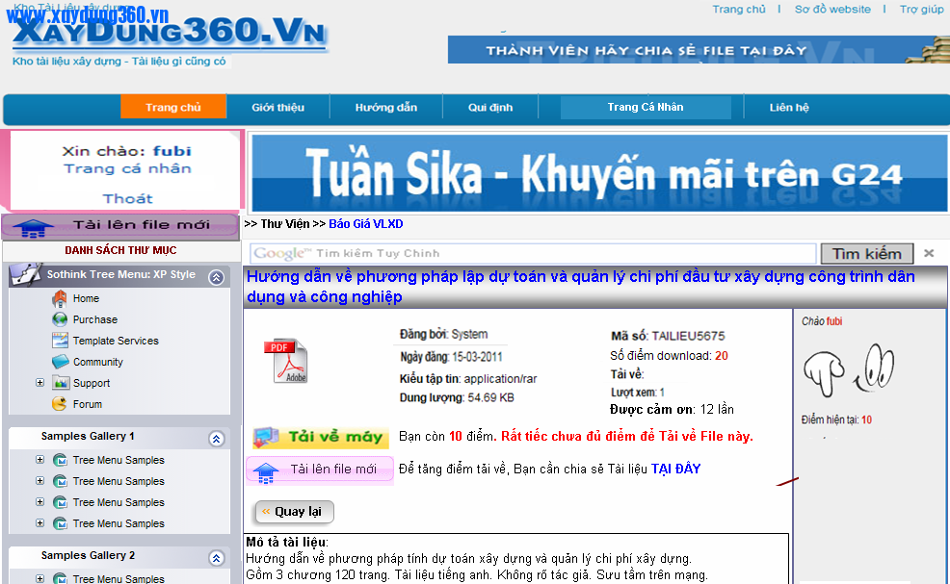
Task: Focus the Google custom search field
Action: [x=533, y=253]
